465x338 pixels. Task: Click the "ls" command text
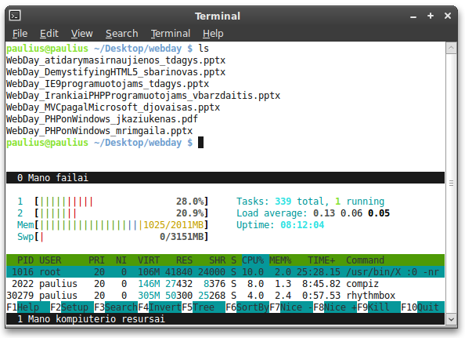[204, 49]
